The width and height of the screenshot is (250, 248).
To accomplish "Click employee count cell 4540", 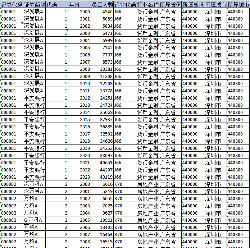I will click(x=102, y=12).
